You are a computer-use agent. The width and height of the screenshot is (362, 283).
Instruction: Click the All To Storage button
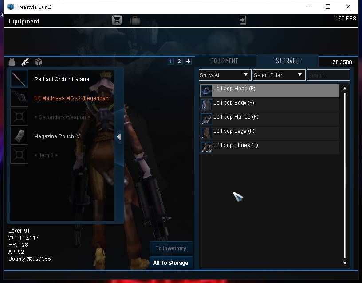click(171, 263)
